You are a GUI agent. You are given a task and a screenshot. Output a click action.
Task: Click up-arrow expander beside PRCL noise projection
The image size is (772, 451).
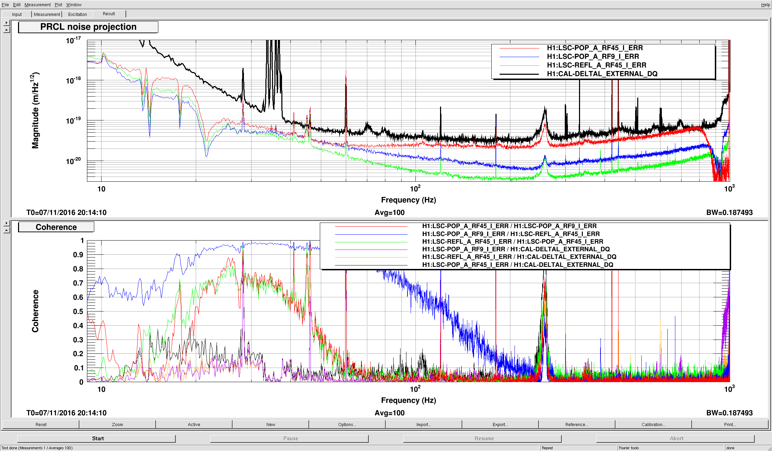(7, 30)
